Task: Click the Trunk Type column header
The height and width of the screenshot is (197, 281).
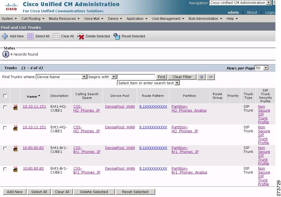Action: tap(248, 96)
